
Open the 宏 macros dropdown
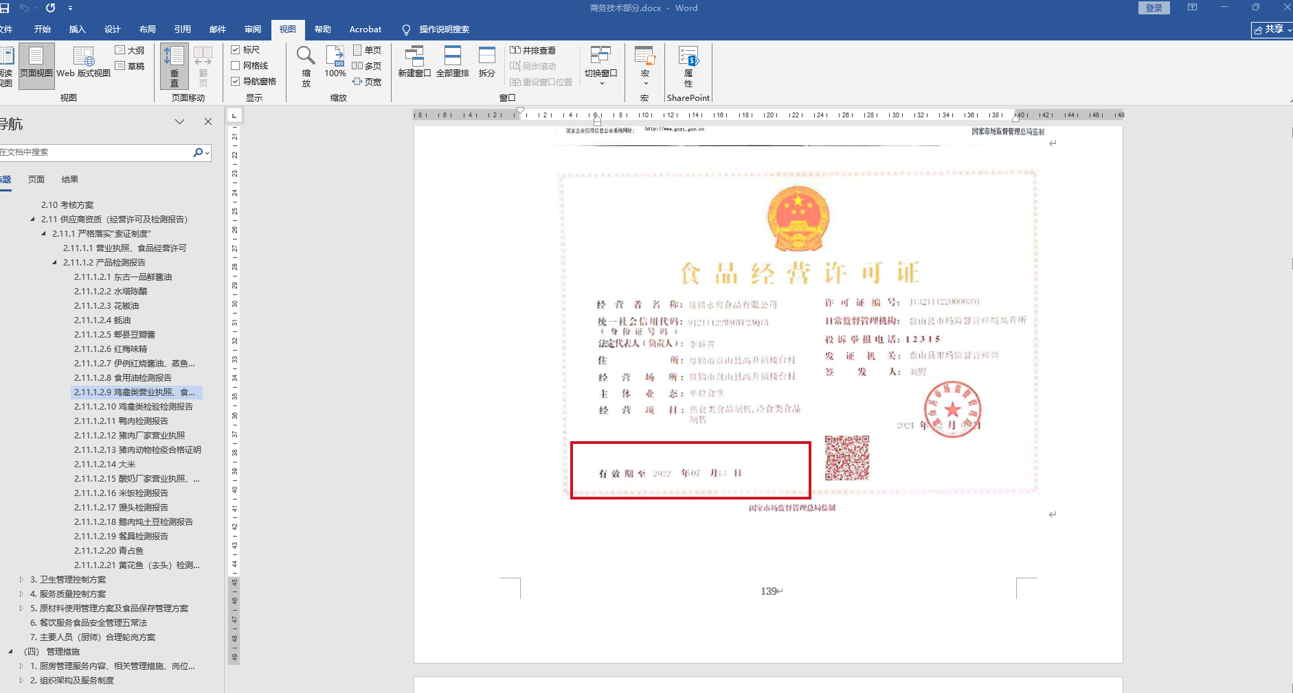pos(644,66)
